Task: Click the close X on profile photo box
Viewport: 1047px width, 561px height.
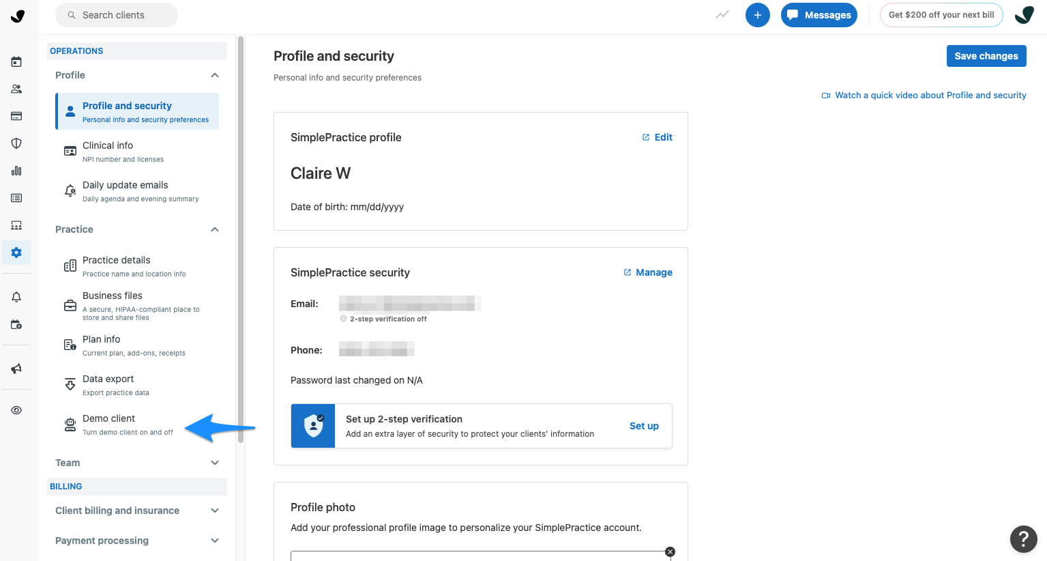Action: point(670,551)
